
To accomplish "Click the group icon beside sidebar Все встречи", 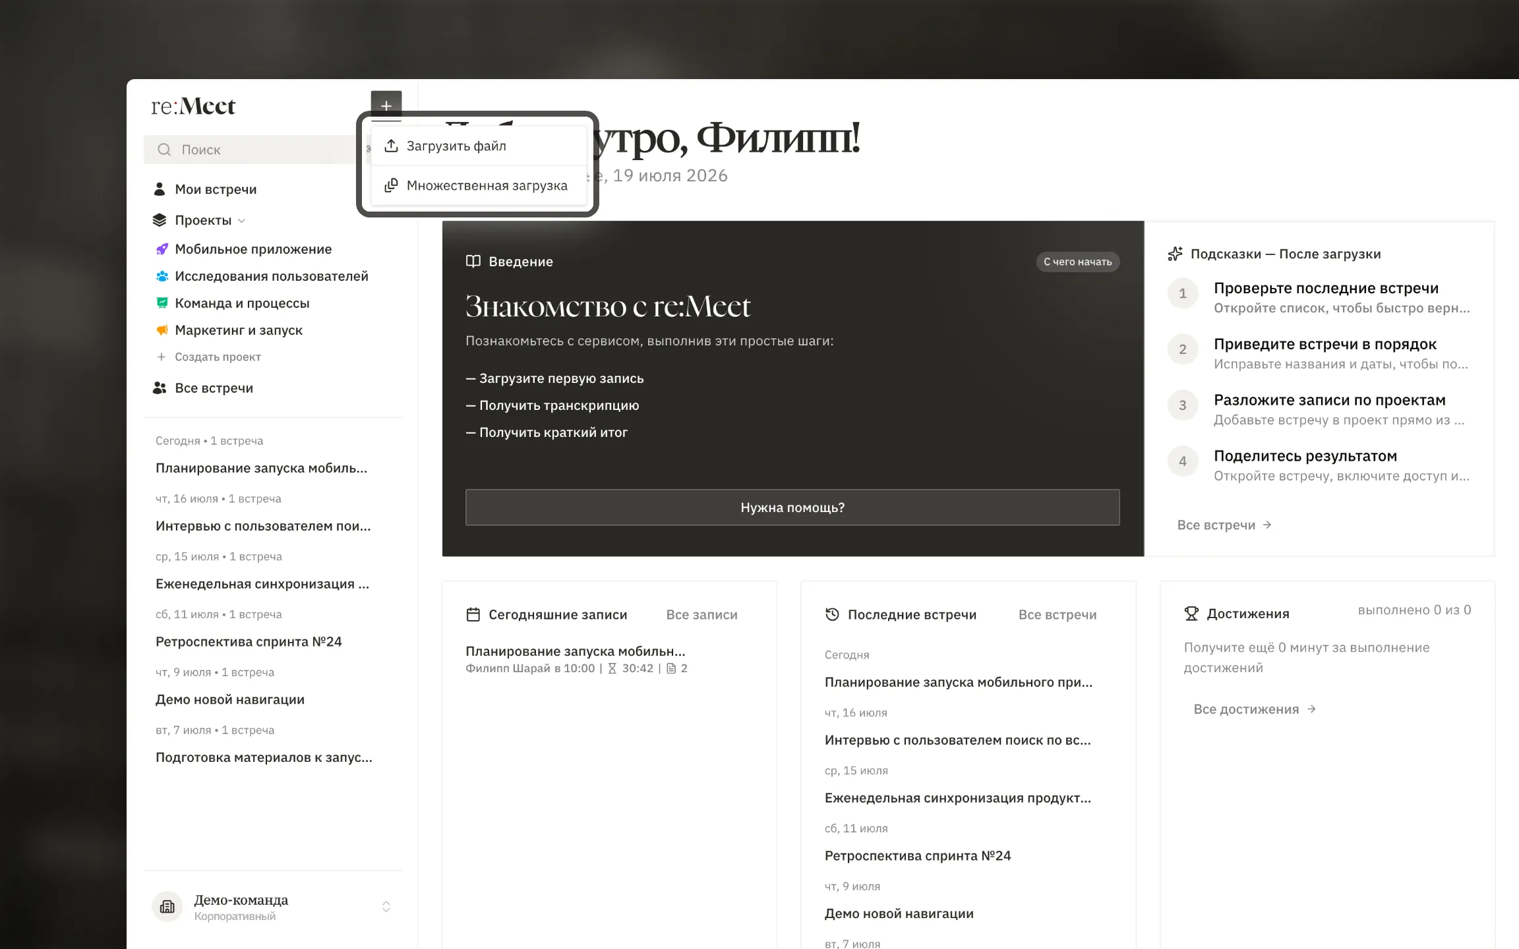I will (x=160, y=388).
